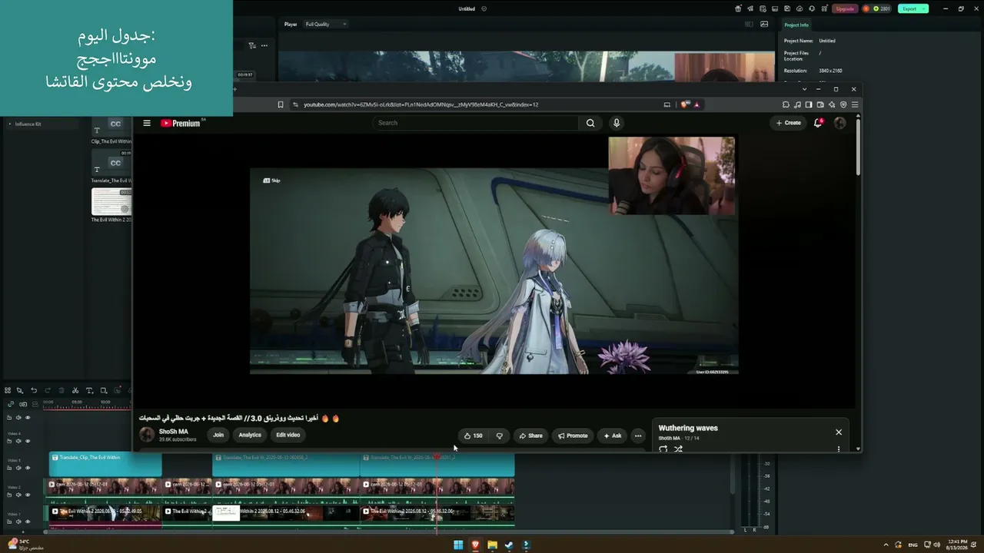The image size is (984, 553).
Task: Click the snapshot icon in Filmora's player bar
Action: [764, 24]
